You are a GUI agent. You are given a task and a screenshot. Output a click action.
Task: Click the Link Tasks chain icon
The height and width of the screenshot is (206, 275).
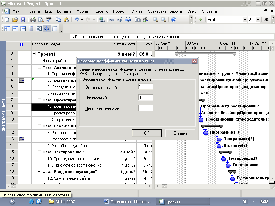[112, 20]
